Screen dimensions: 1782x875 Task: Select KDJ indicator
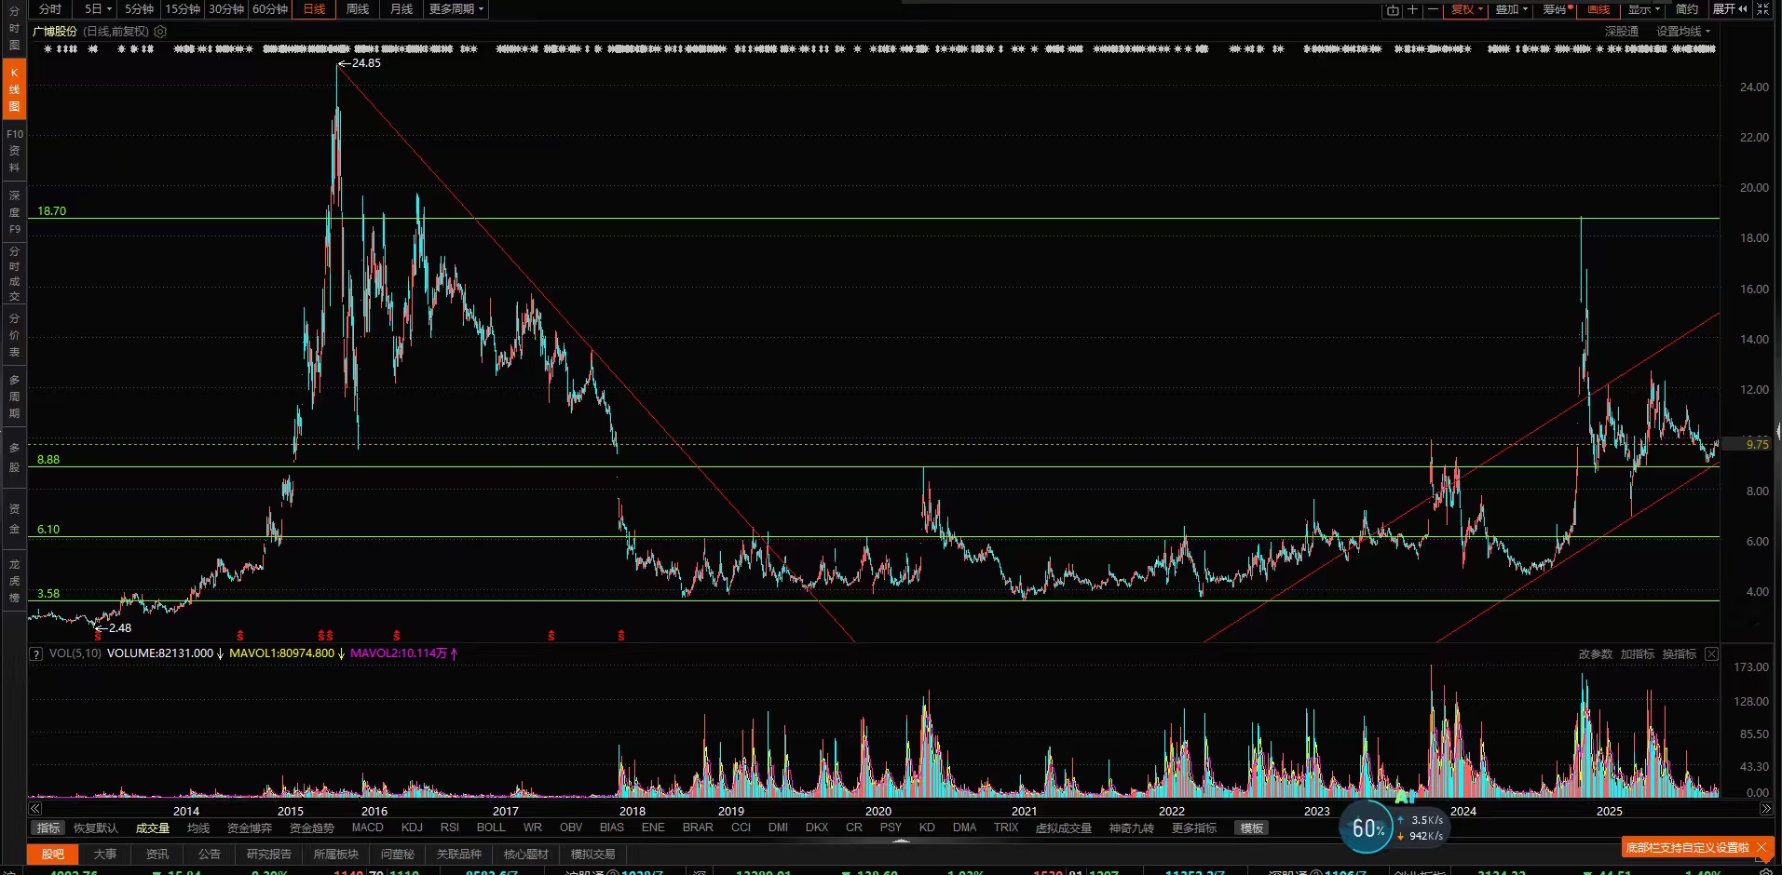click(412, 828)
